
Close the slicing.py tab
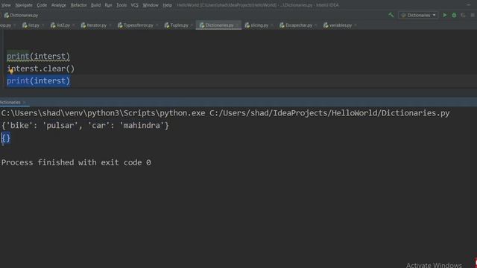(x=272, y=25)
